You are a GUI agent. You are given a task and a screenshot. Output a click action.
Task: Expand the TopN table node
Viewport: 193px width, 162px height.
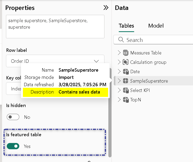tap(119, 100)
